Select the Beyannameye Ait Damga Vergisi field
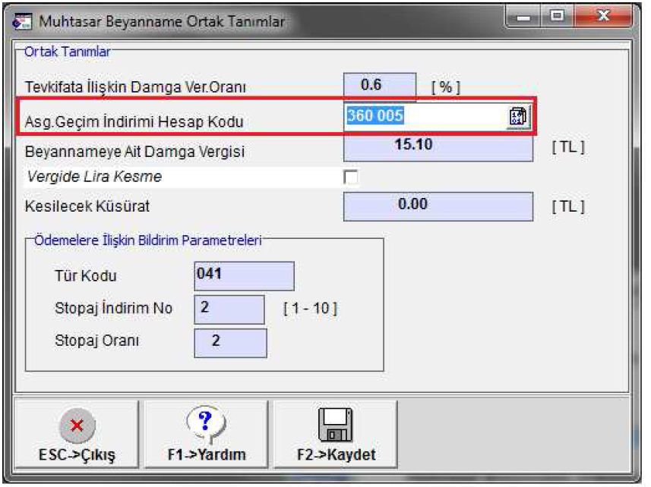Screen dimensions: 651x487 pos(438,146)
